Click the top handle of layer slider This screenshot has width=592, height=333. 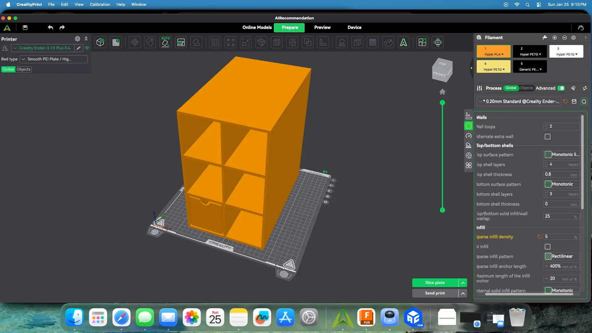pos(442,103)
